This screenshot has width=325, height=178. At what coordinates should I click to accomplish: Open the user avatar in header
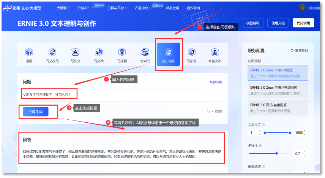click(302, 8)
